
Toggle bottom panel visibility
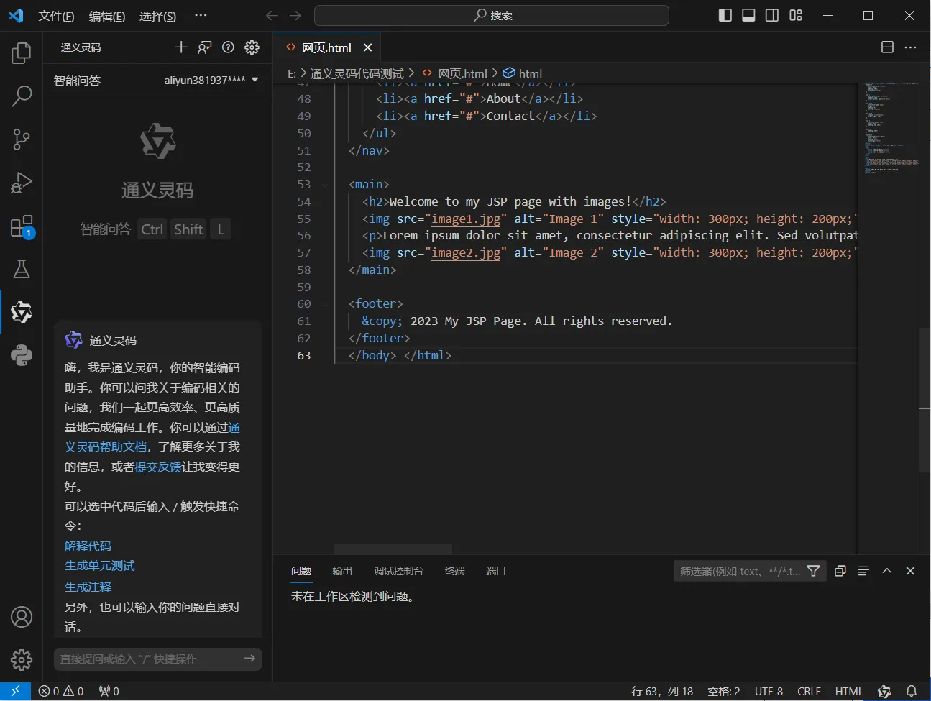(748, 15)
